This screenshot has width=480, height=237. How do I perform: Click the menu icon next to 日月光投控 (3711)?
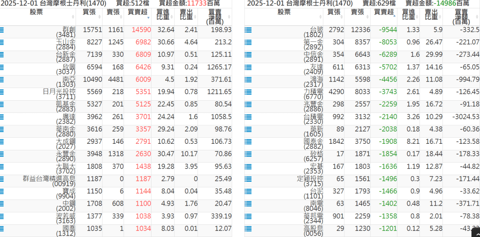[x=2, y=92]
